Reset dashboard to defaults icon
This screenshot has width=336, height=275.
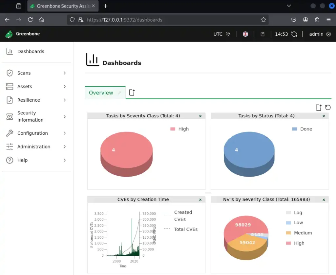pos(328,108)
